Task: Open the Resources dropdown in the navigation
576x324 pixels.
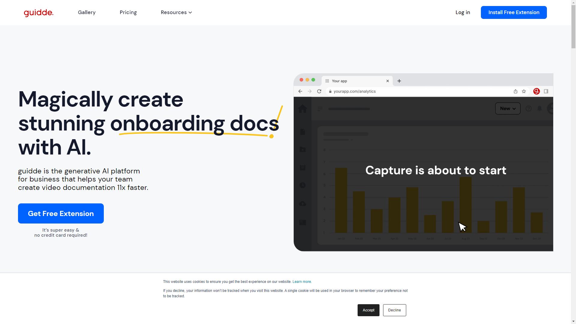Action: pyautogui.click(x=176, y=12)
